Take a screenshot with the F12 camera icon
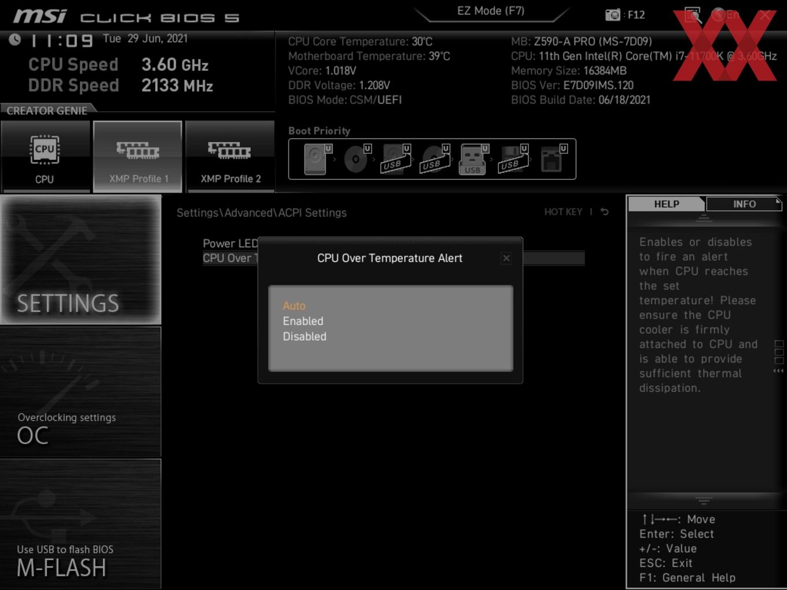The image size is (787, 590). point(612,15)
